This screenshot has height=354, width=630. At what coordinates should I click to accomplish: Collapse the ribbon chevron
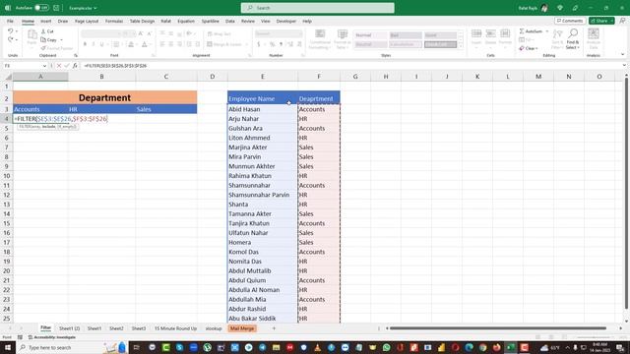click(x=623, y=55)
